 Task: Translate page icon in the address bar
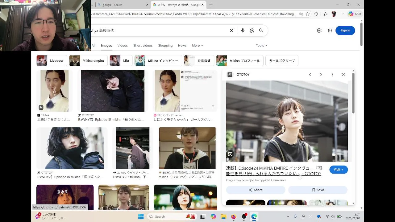[x=301, y=14]
